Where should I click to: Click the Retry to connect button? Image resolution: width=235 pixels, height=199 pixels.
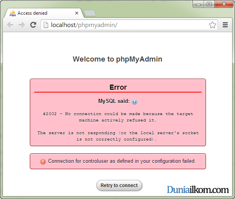(x=119, y=185)
